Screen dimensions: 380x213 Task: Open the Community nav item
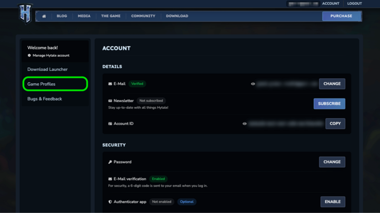143,16
